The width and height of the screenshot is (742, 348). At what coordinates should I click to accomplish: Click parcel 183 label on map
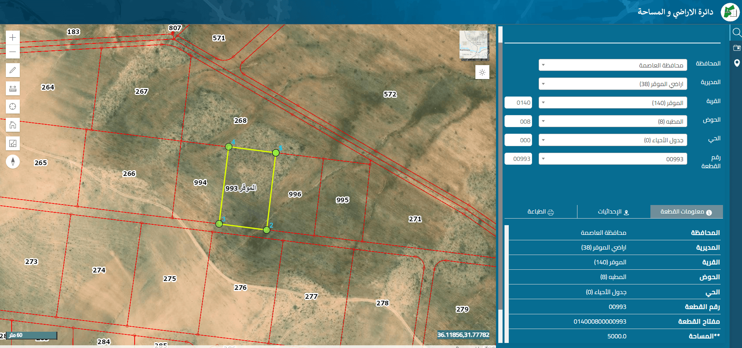73,32
